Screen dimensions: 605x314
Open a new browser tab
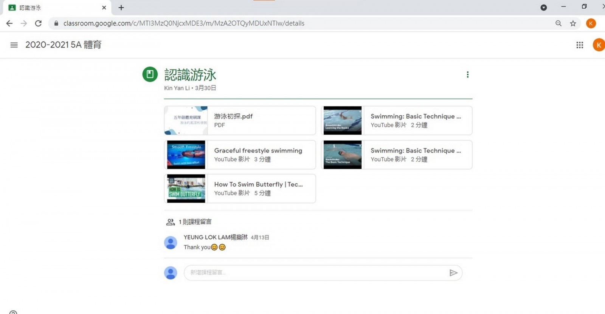[121, 8]
